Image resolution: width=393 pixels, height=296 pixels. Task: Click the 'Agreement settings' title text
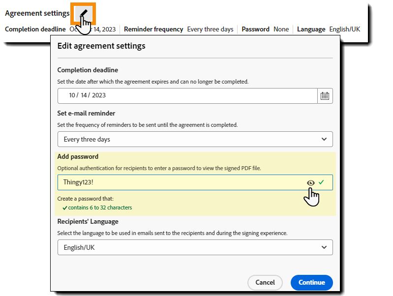37,13
